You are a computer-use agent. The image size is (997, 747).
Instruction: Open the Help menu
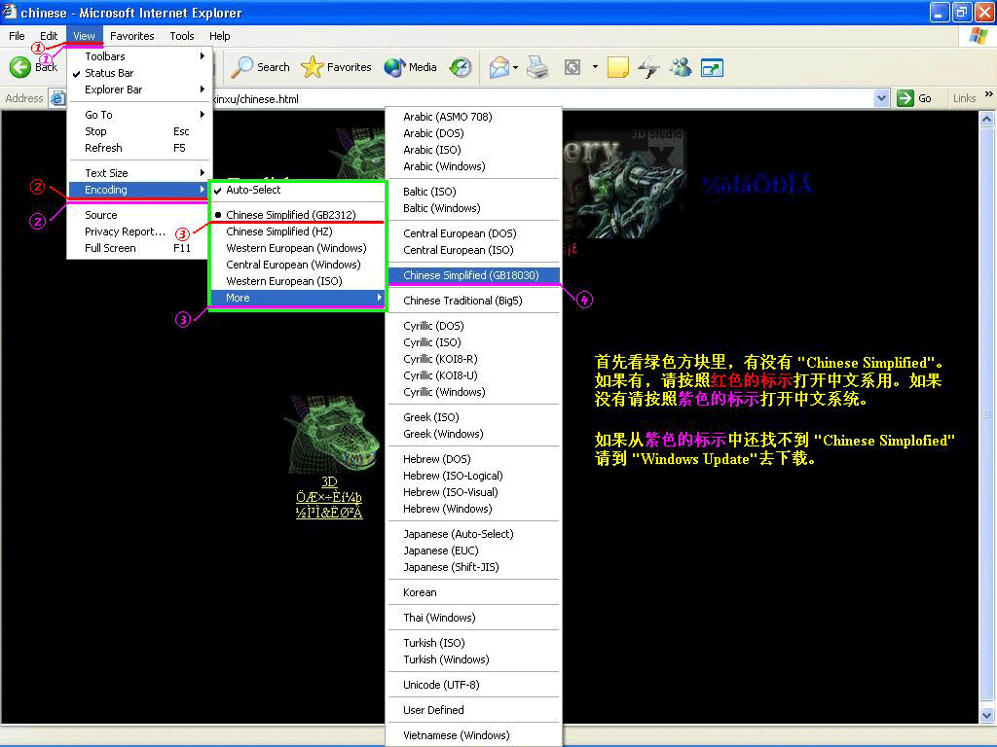(x=220, y=36)
